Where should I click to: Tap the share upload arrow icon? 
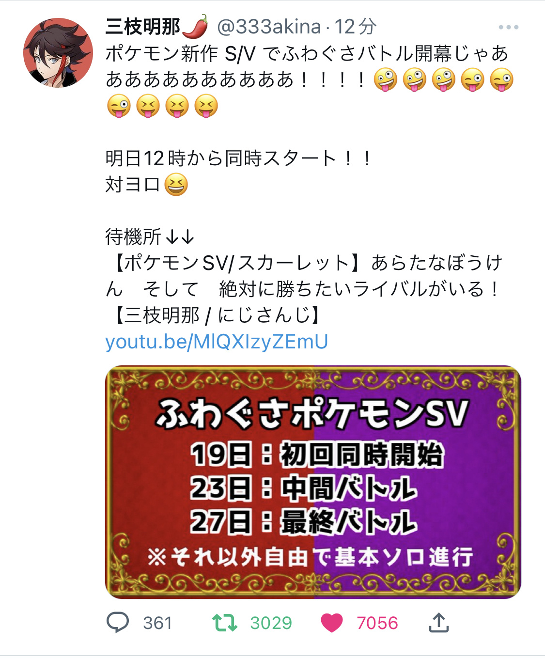439,623
